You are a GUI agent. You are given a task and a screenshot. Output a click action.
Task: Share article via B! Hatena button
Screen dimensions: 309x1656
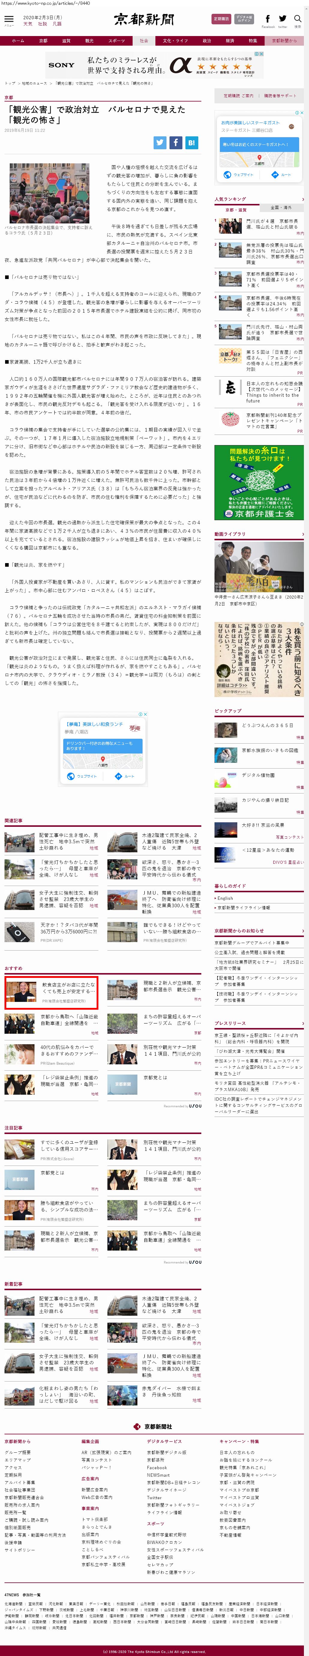191,143
